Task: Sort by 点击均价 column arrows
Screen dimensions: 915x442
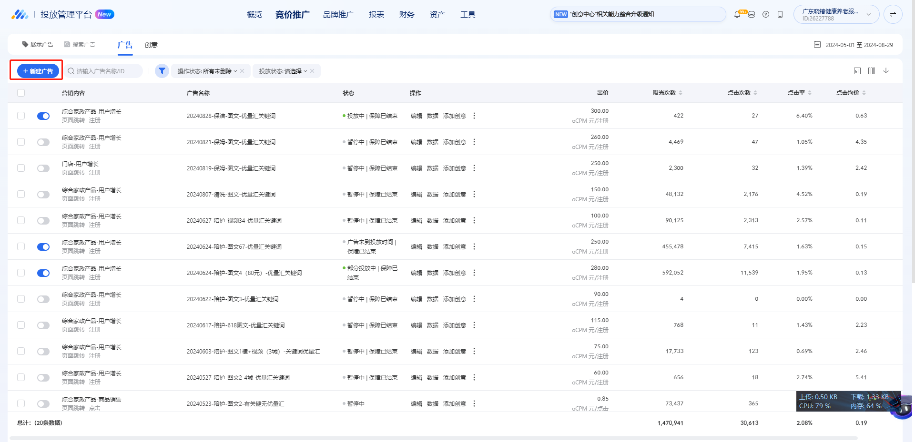Action: [864, 93]
